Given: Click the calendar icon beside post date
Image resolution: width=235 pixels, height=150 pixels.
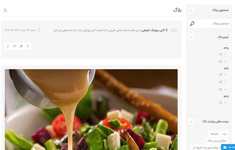Looking at the screenshot, I should click(39, 30).
